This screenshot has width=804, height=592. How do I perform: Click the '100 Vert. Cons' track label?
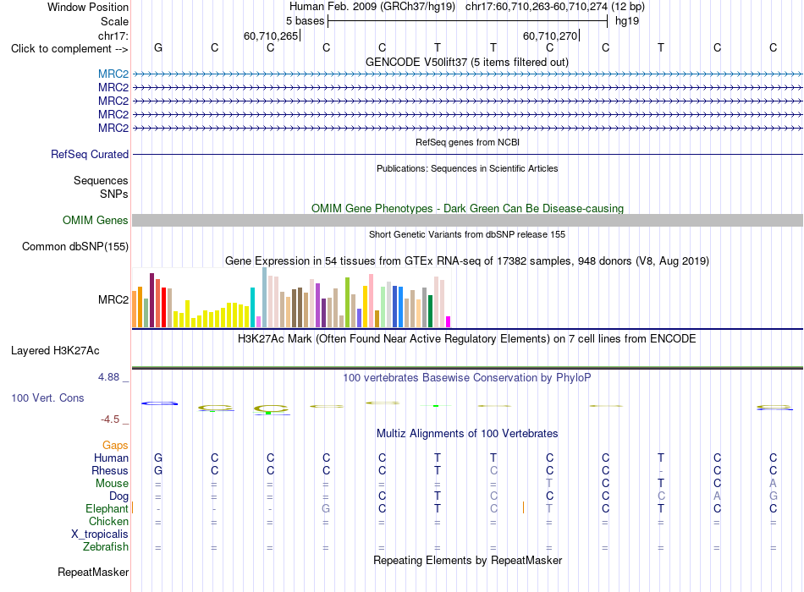pos(47,397)
